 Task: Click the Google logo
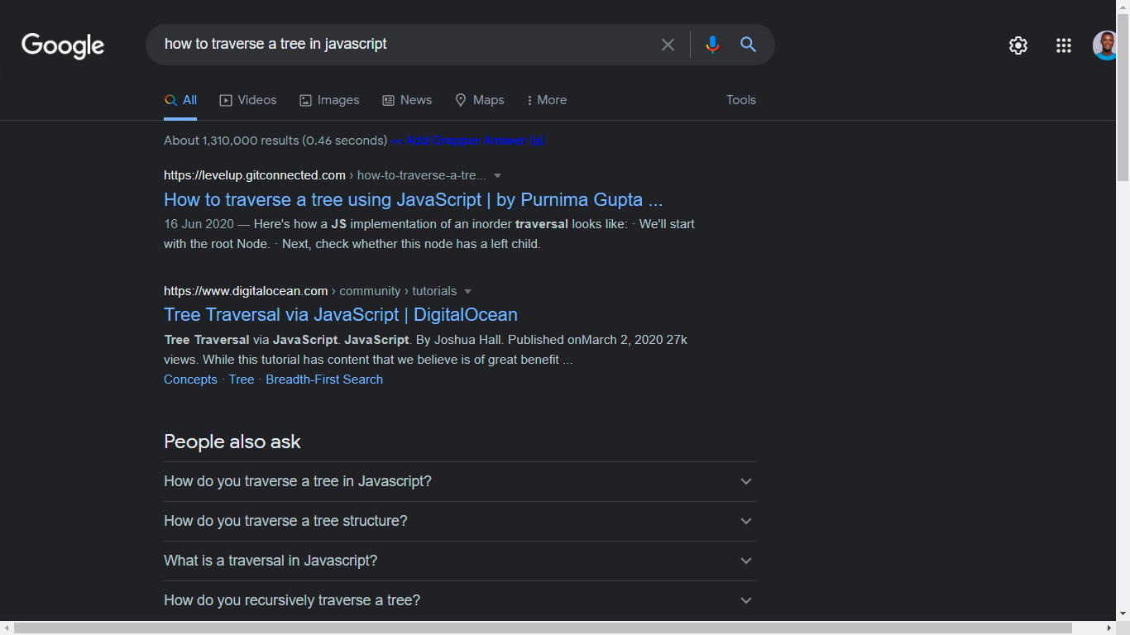63,45
